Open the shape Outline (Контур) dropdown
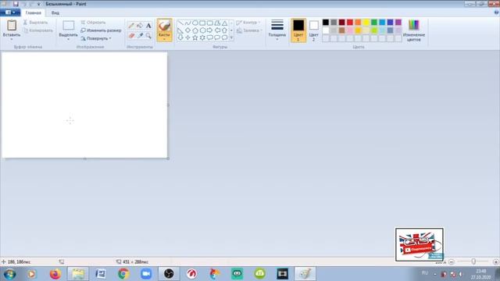 248,23
